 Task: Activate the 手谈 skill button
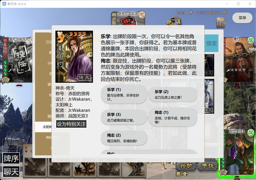pos(208,166)
